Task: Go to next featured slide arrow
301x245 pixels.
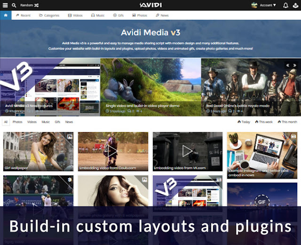Action: [294, 65]
